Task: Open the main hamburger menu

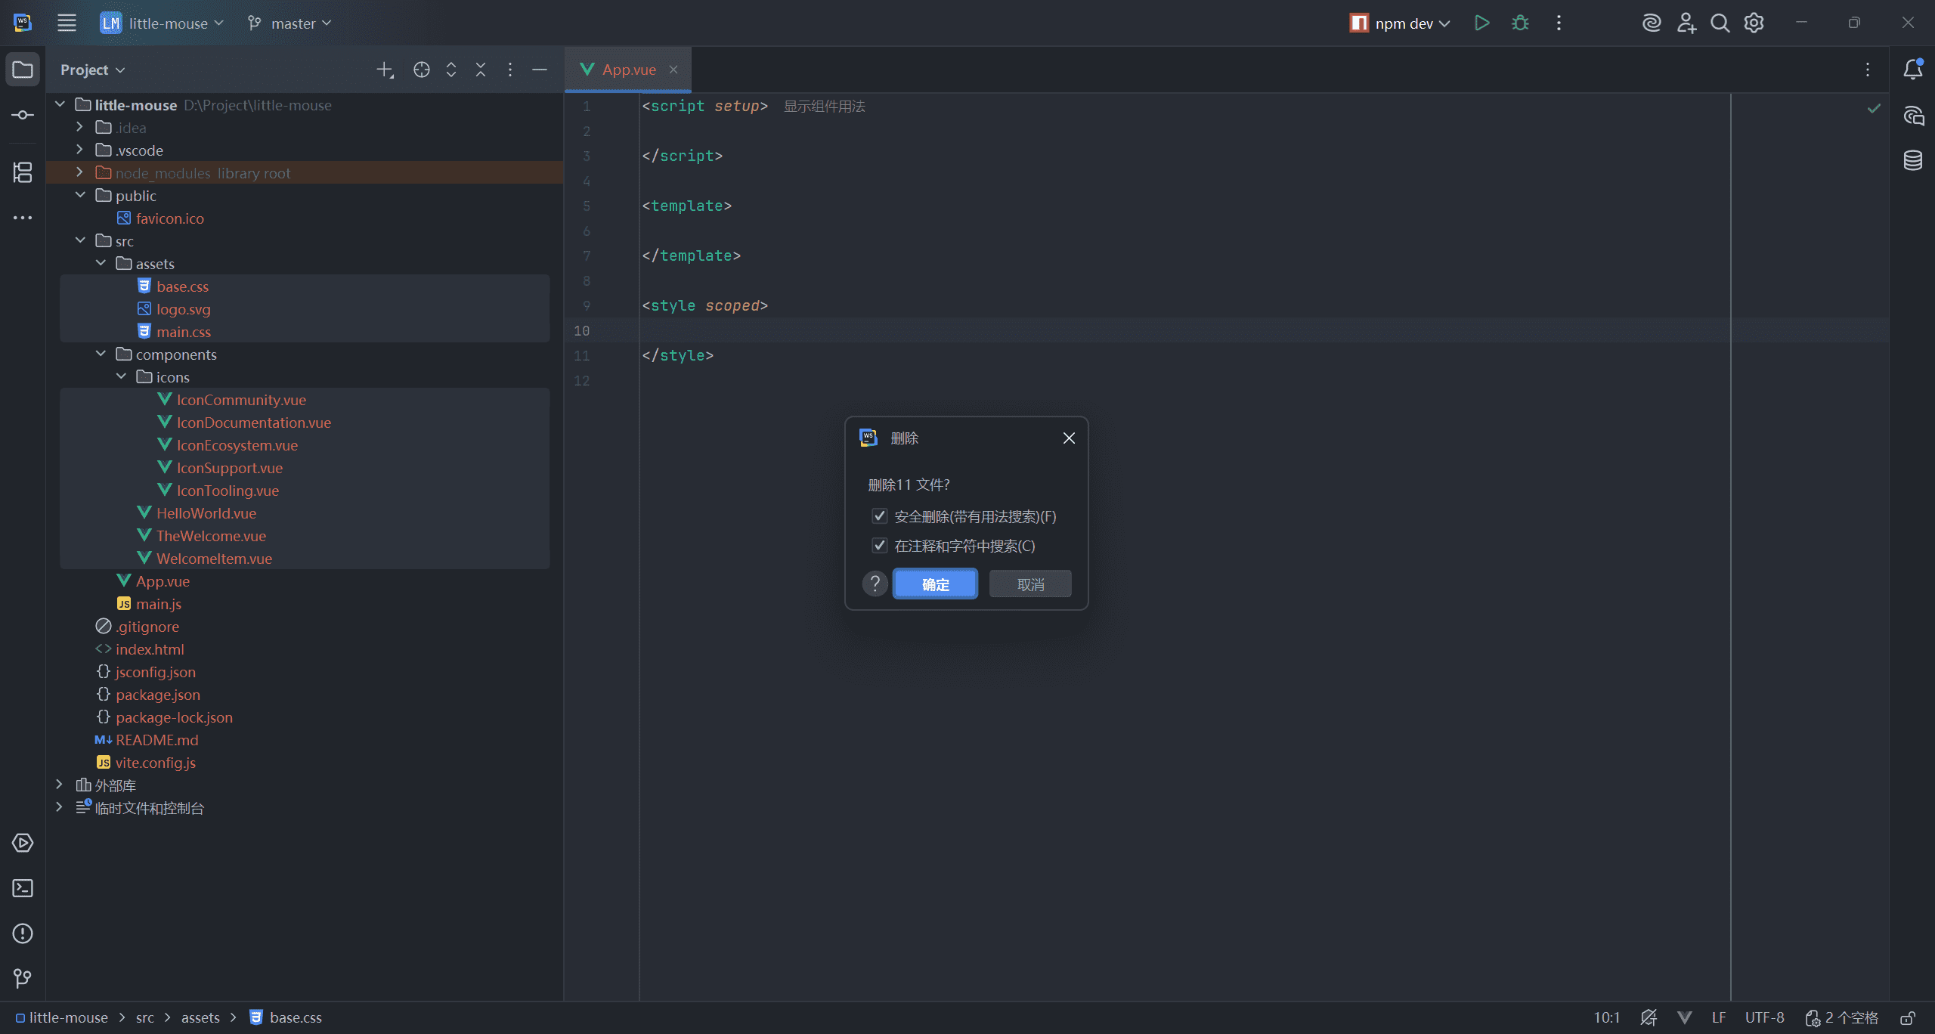Action: click(67, 23)
